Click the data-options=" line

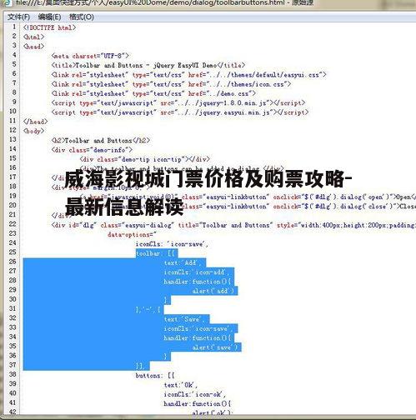132,235
